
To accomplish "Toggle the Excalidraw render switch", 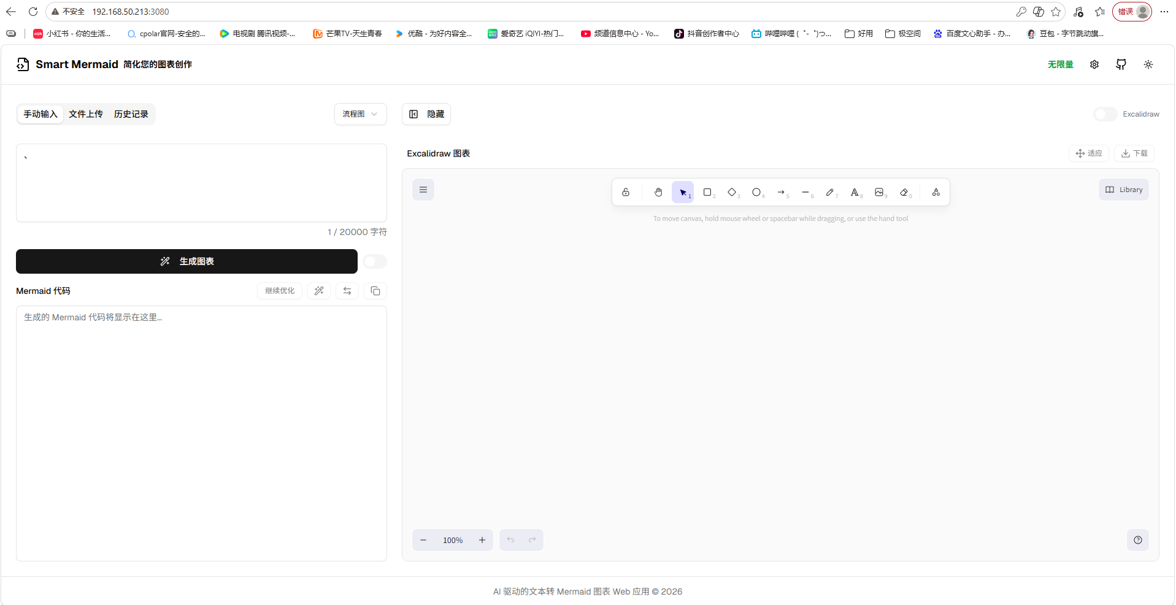I will point(1105,114).
